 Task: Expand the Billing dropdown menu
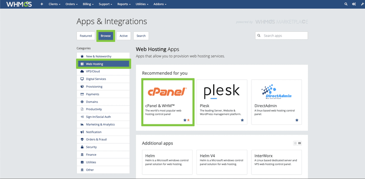(x=88, y=4)
